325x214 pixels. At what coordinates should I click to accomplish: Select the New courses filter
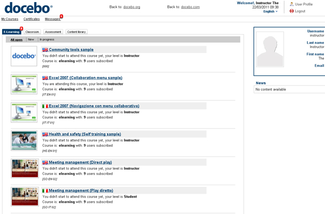click(31, 39)
